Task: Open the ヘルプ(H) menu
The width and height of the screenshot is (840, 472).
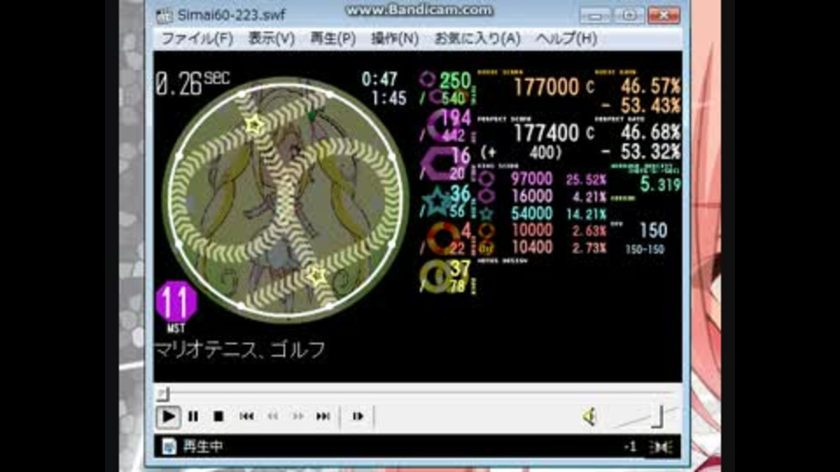Action: tap(566, 38)
